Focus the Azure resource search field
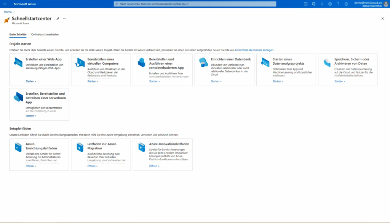The height and width of the screenshot is (223, 390). (x=195, y=4)
